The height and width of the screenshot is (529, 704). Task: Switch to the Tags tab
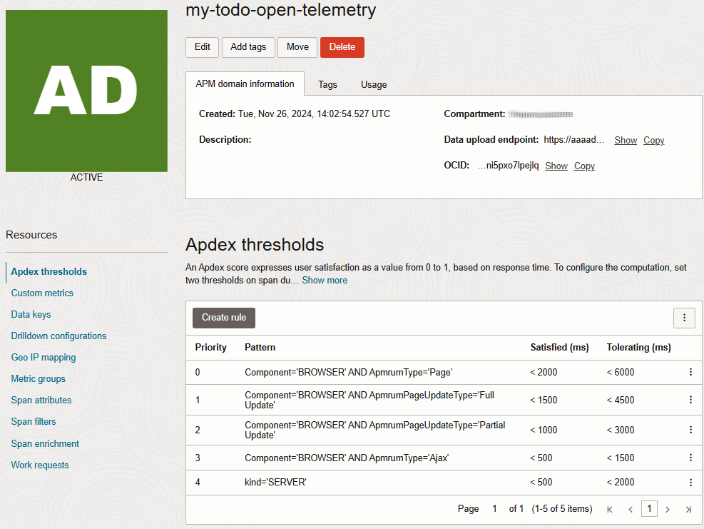pos(327,84)
